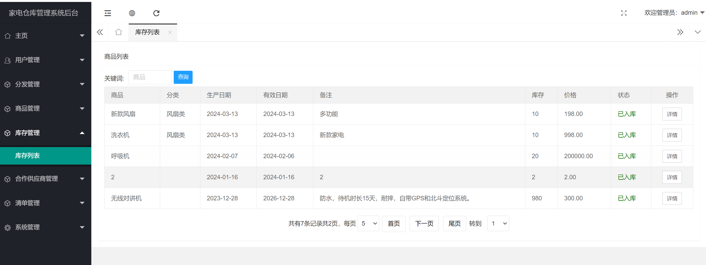Toggle fullscreen with the expand icon
The width and height of the screenshot is (706, 265).
(x=624, y=13)
